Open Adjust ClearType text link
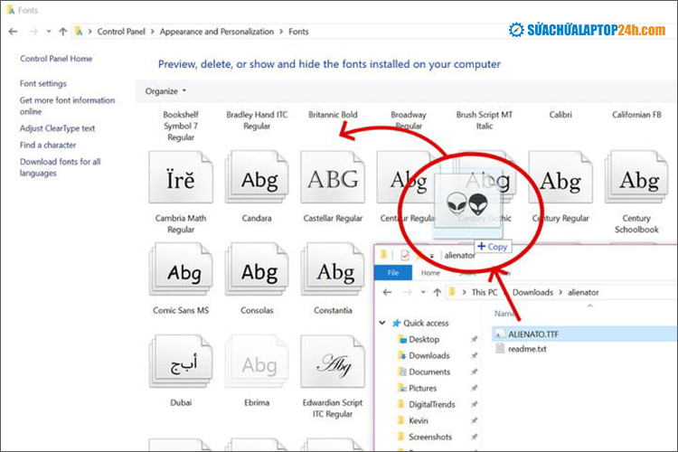678x452 pixels. coord(57,128)
